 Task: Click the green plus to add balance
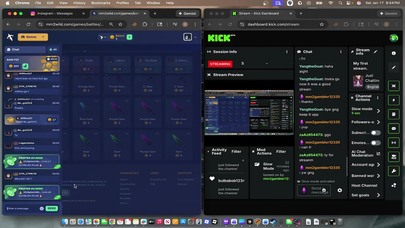[x=129, y=37]
